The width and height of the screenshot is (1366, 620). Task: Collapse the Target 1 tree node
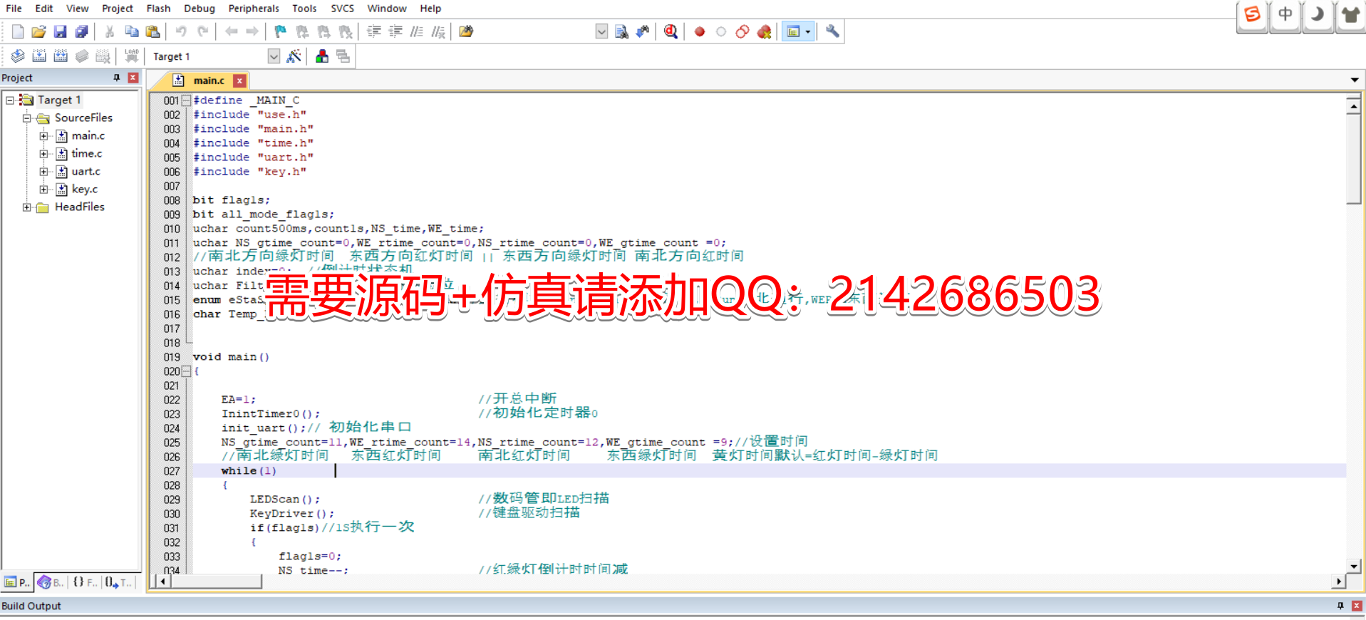[x=10, y=100]
